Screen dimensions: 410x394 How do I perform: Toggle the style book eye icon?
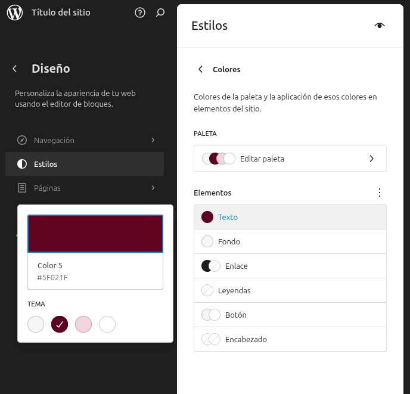tap(380, 26)
